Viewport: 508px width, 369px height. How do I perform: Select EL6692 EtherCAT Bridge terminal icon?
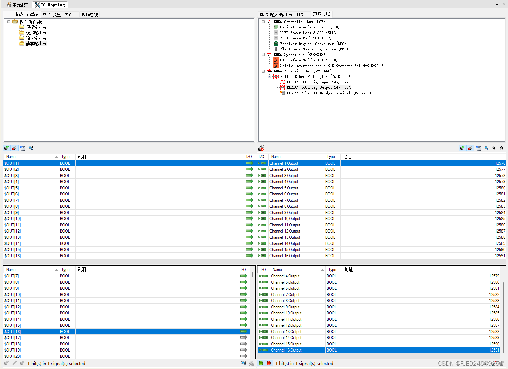click(x=282, y=93)
